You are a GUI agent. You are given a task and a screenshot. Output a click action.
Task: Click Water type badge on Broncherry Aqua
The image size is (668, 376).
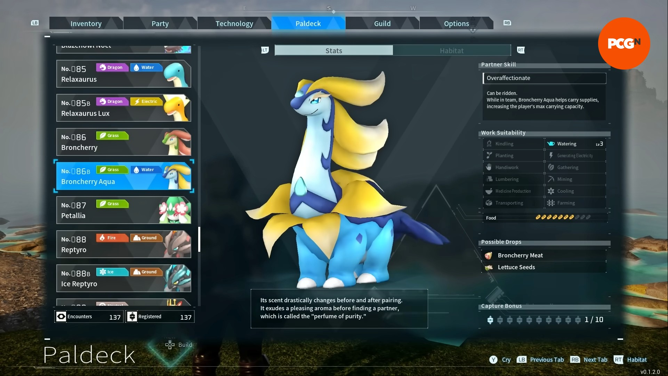click(x=146, y=169)
